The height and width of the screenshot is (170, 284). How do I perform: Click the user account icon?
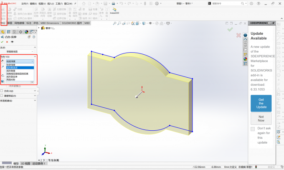pos(251,3)
